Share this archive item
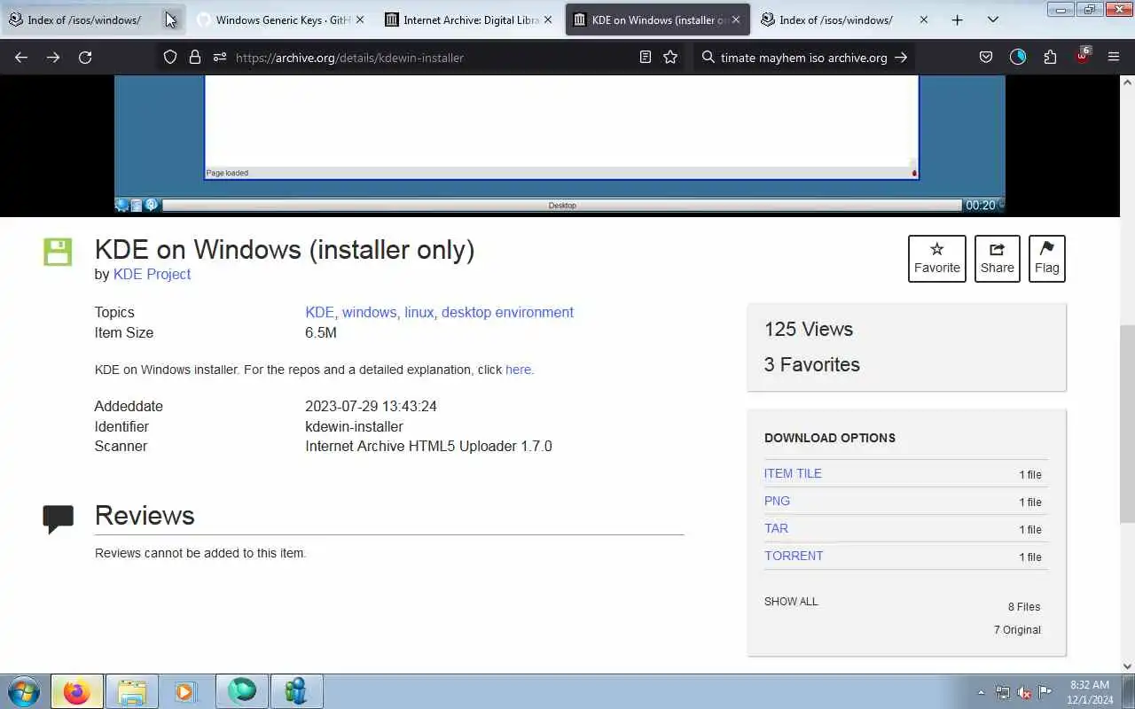The image size is (1135, 709). point(997,259)
